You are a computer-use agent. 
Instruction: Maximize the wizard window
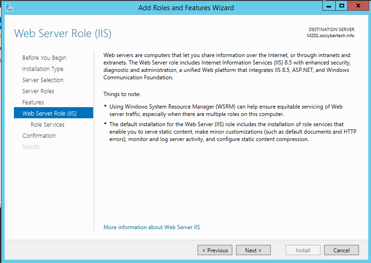[342, 6]
